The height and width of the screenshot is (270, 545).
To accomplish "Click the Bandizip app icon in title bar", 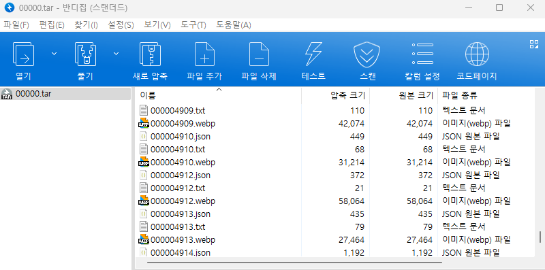I will tap(10, 7).
